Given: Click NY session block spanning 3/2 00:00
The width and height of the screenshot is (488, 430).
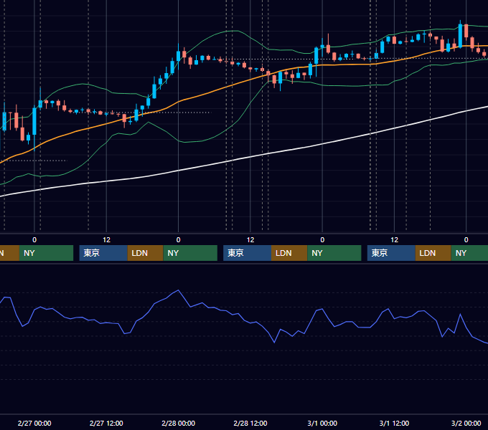Looking at the screenshot, I should [x=469, y=253].
